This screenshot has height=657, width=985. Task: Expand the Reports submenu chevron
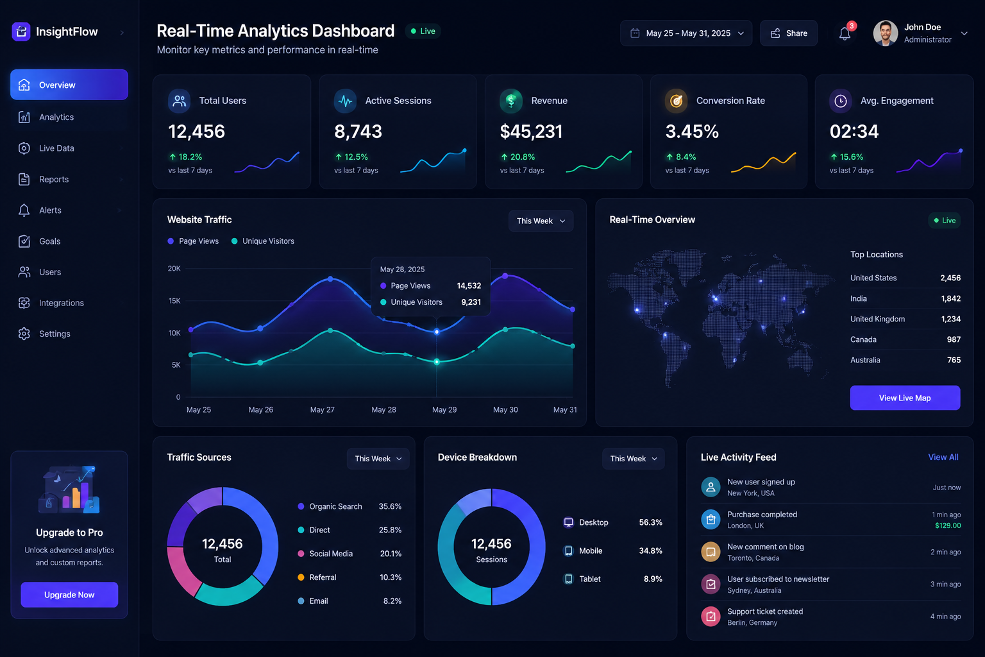[122, 180]
